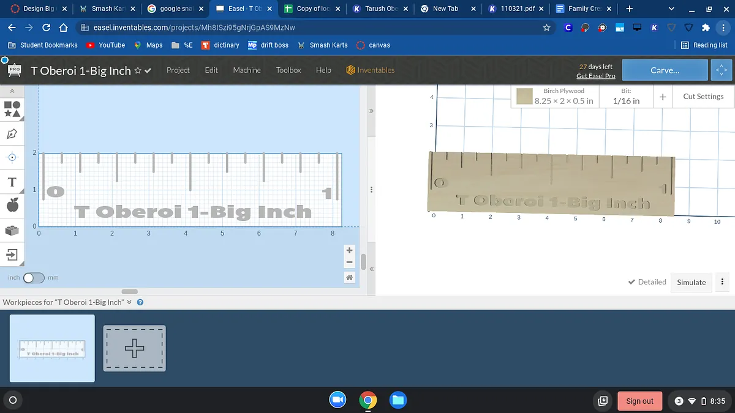Toggle units between inch and mm

34,278
